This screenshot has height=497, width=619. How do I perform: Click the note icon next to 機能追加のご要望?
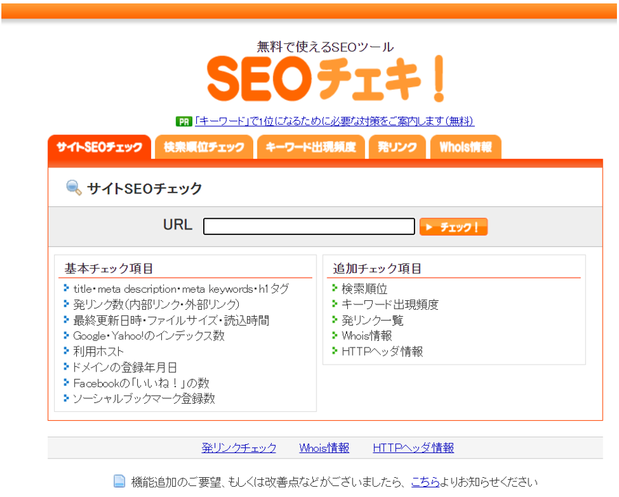(x=119, y=481)
